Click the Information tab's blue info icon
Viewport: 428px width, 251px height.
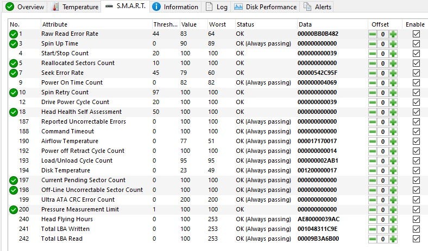(x=156, y=7)
